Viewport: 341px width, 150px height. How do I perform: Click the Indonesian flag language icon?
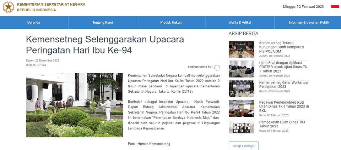click(x=335, y=7)
